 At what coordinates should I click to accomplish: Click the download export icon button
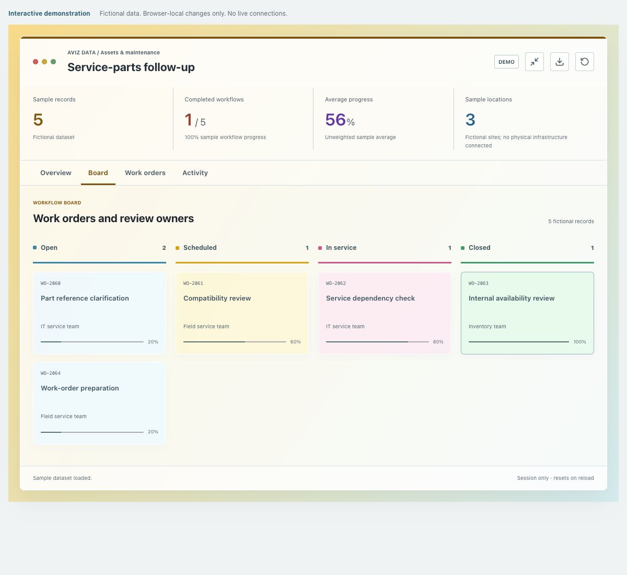560,62
